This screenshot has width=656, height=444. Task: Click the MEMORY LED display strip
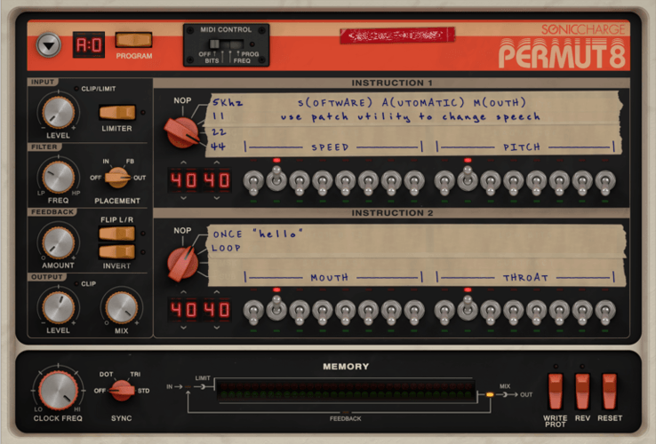click(346, 391)
